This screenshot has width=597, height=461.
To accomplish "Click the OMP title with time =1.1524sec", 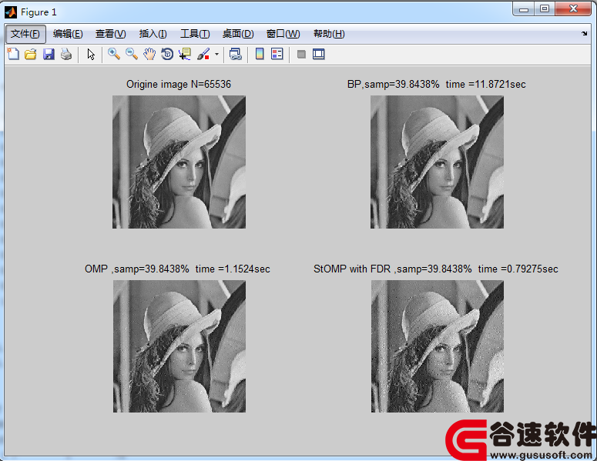I will pyautogui.click(x=177, y=269).
